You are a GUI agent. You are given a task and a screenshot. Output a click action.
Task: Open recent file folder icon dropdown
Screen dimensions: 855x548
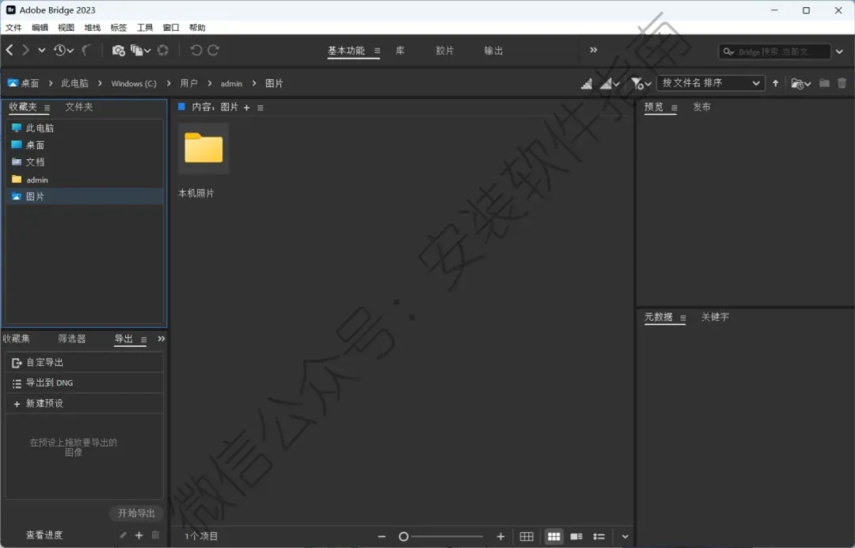(x=801, y=83)
